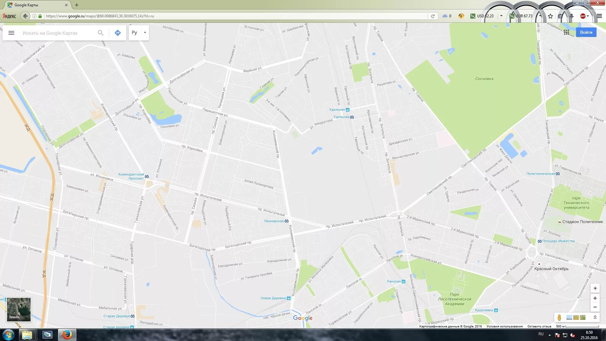Open the bookmarks list icon
The image size is (606, 341).
tap(560, 16)
